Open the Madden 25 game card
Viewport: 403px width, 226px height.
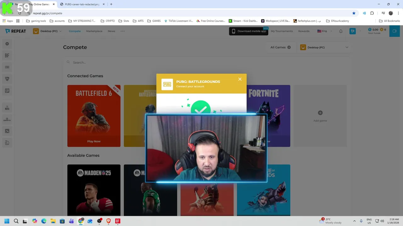pos(94,190)
